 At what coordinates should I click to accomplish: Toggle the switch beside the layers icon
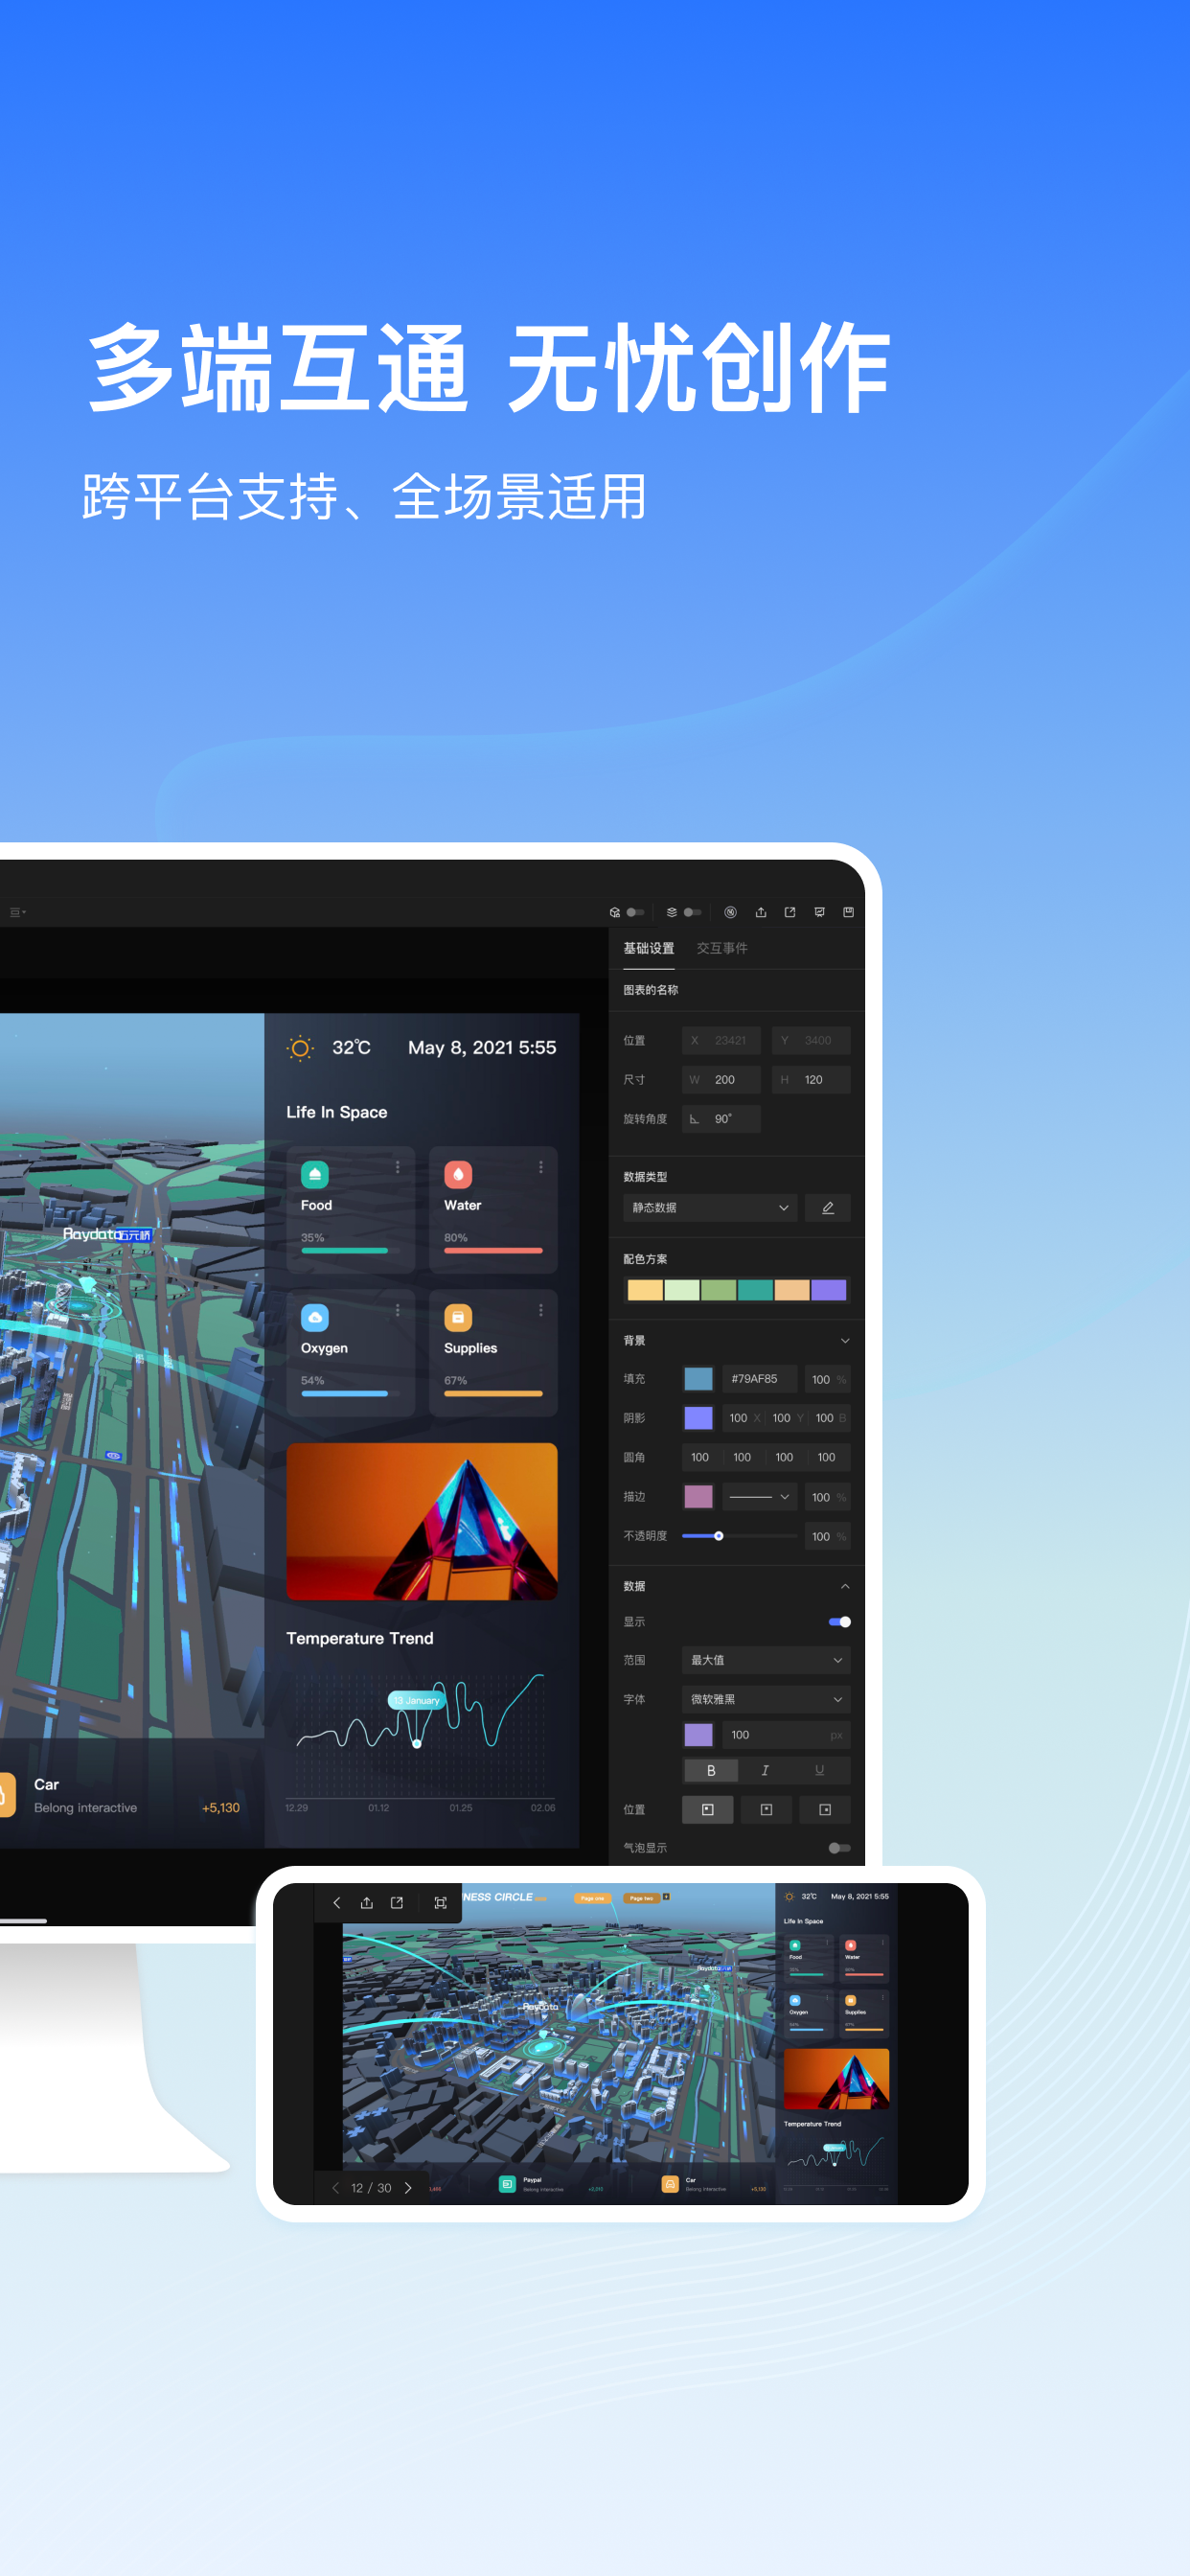pos(692,912)
